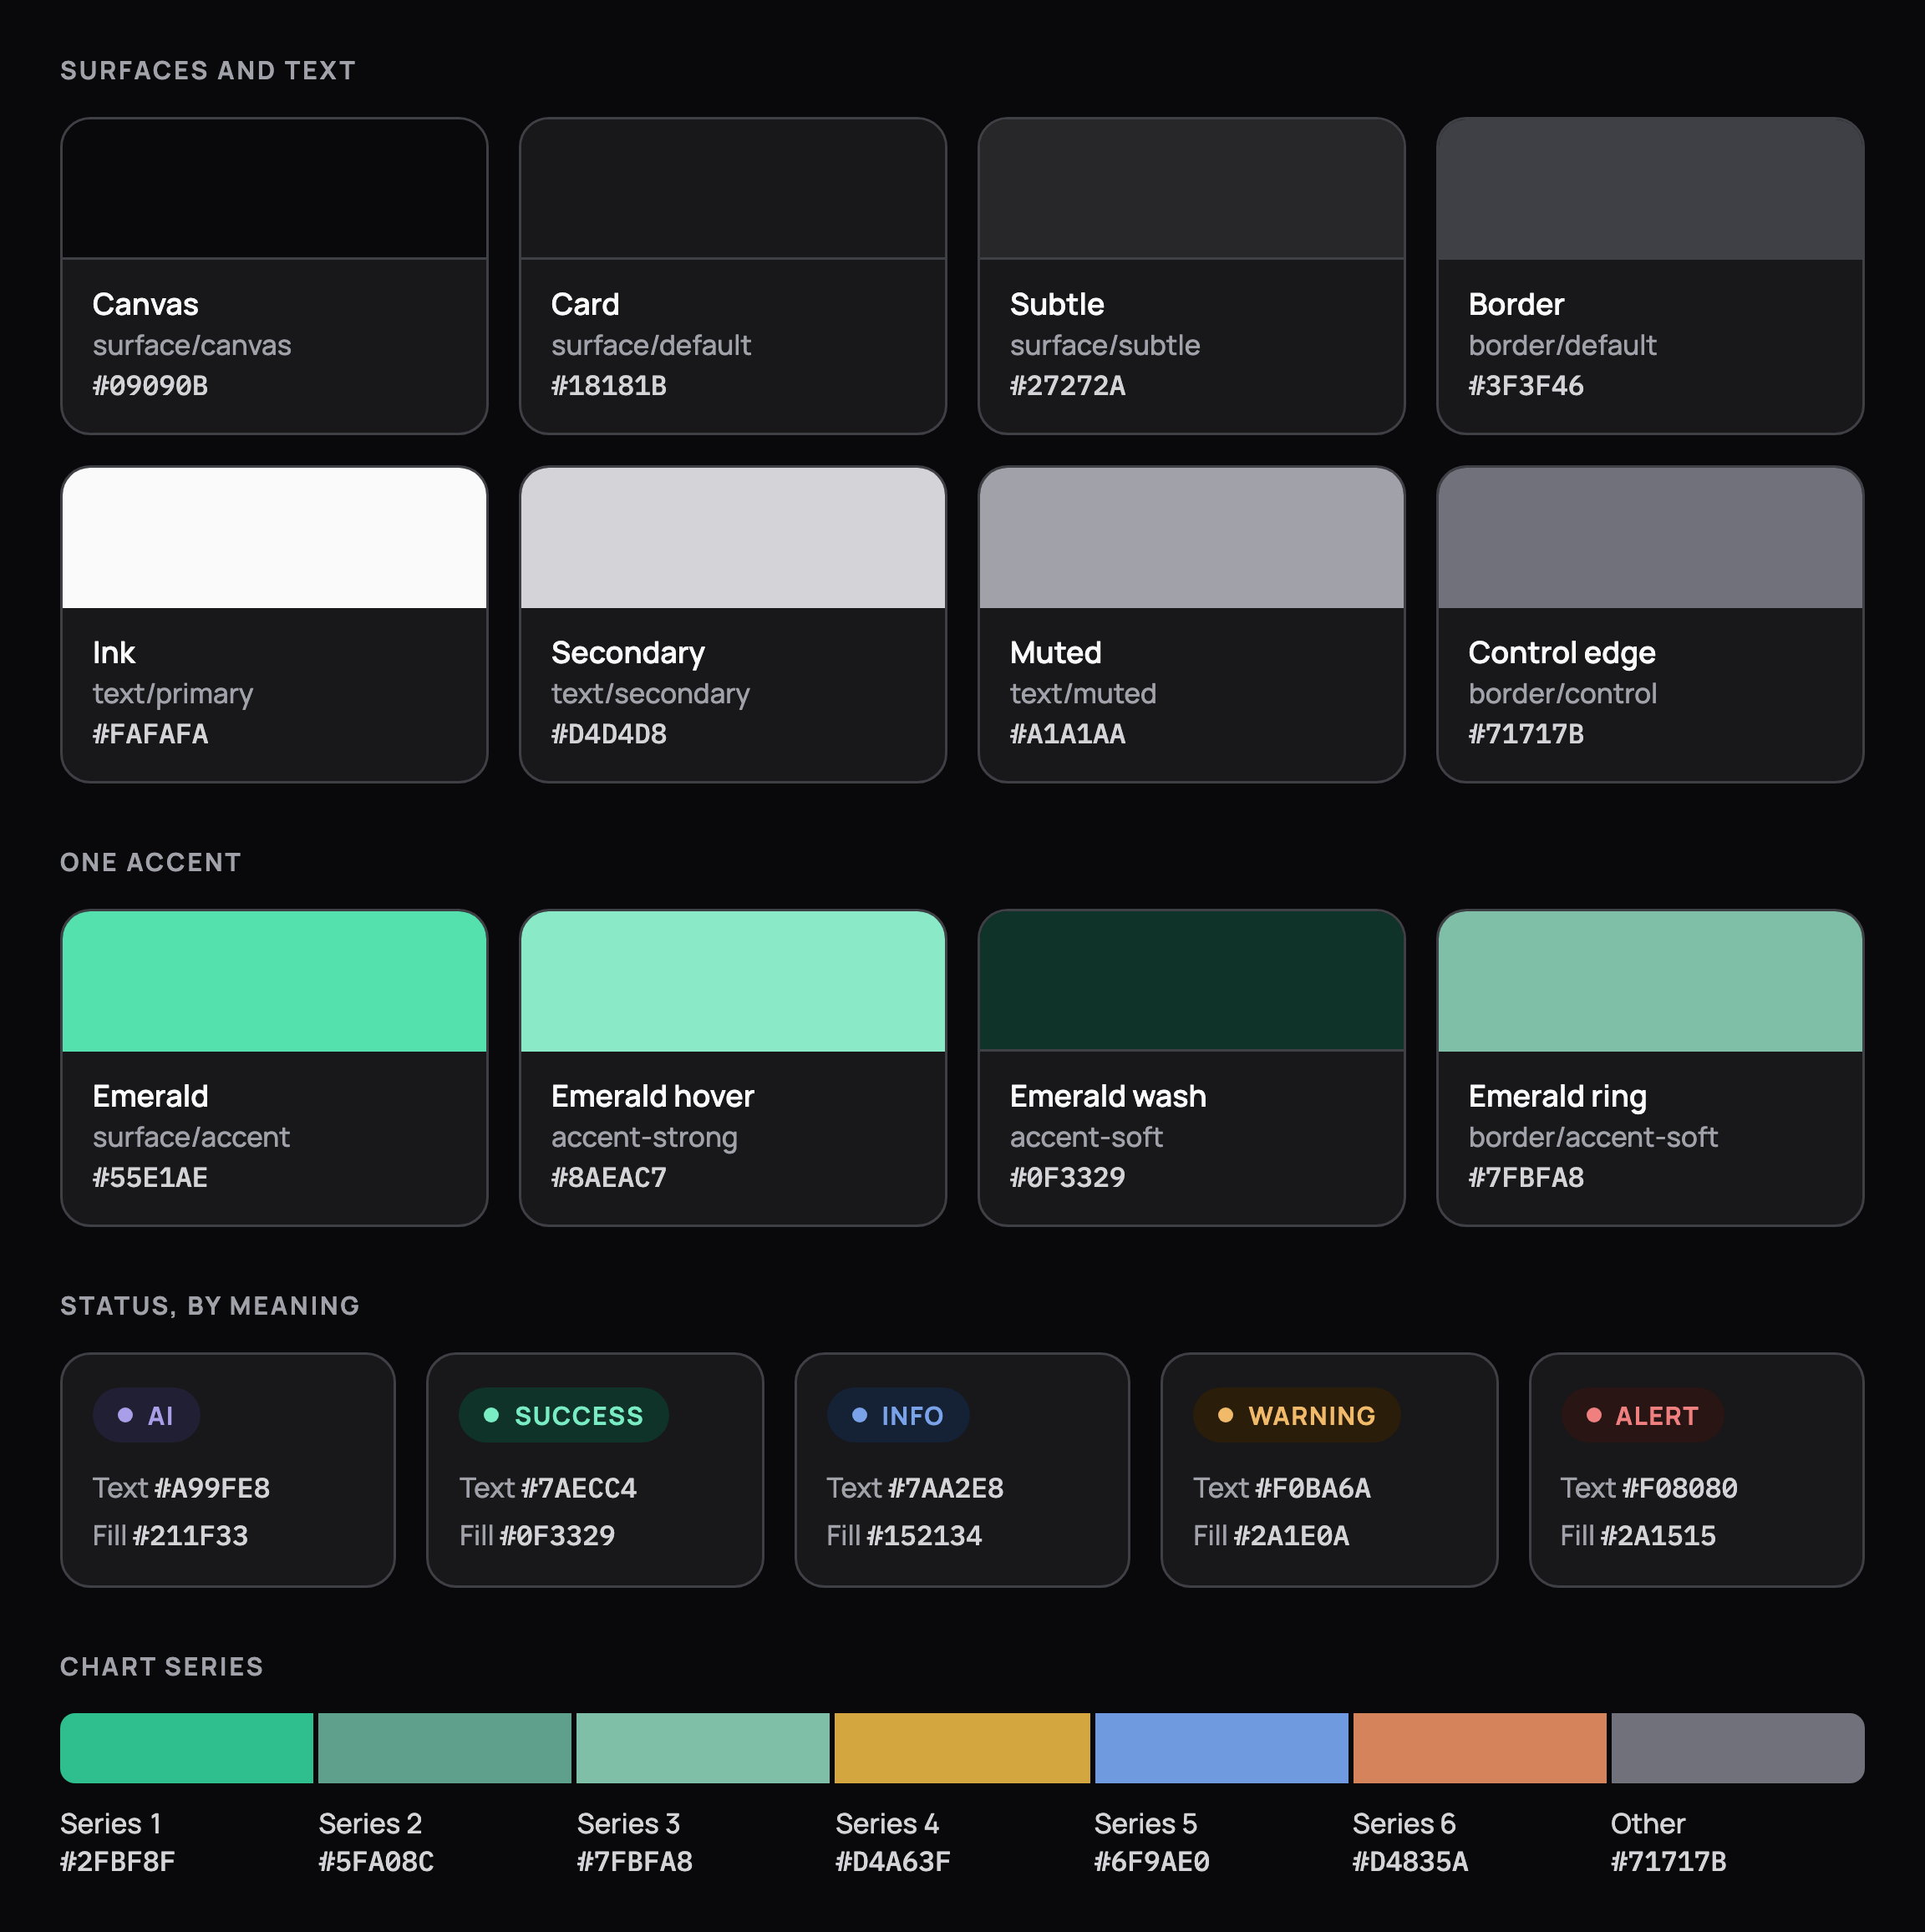Select the Emerald wash swatch
The width and height of the screenshot is (1925, 1932).
click(1191, 981)
